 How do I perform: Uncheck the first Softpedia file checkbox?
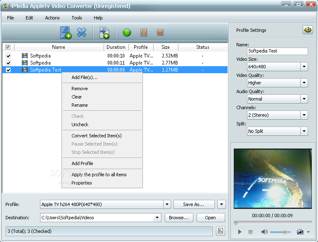[x=8, y=56]
